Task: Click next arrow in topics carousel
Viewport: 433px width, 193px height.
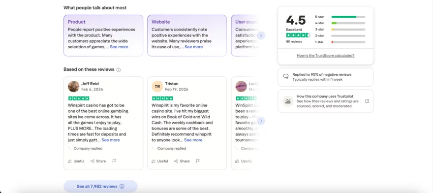Action: pyautogui.click(x=261, y=35)
